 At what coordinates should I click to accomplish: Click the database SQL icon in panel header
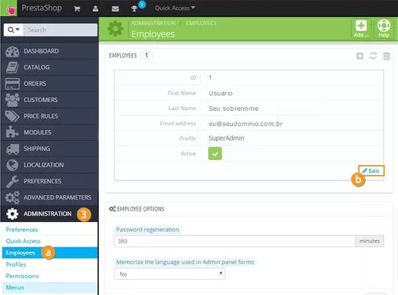pos(387,56)
